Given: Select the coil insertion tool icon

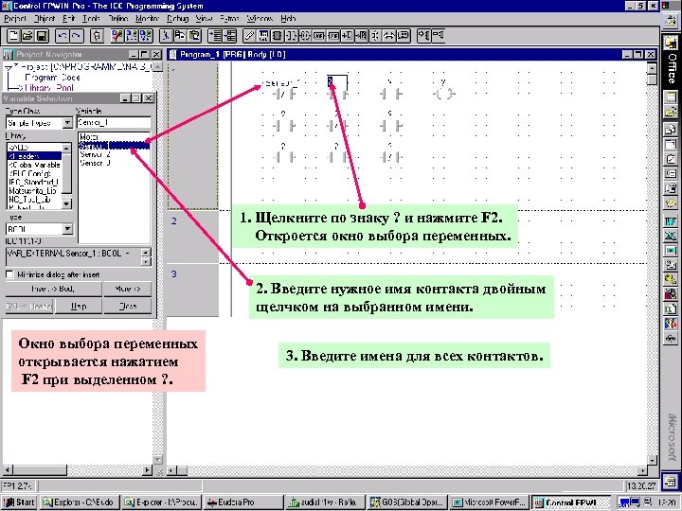Looking at the screenshot, I should 305,36.
